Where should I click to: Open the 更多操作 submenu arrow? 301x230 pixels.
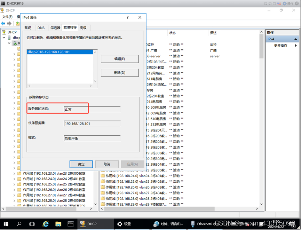pyautogui.click(x=296, y=46)
